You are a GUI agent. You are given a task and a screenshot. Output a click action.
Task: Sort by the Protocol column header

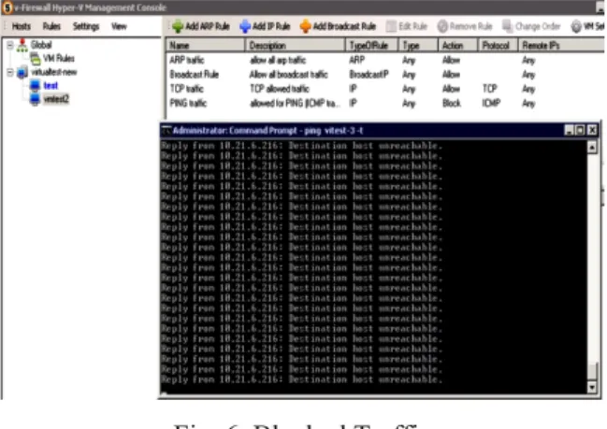point(499,45)
